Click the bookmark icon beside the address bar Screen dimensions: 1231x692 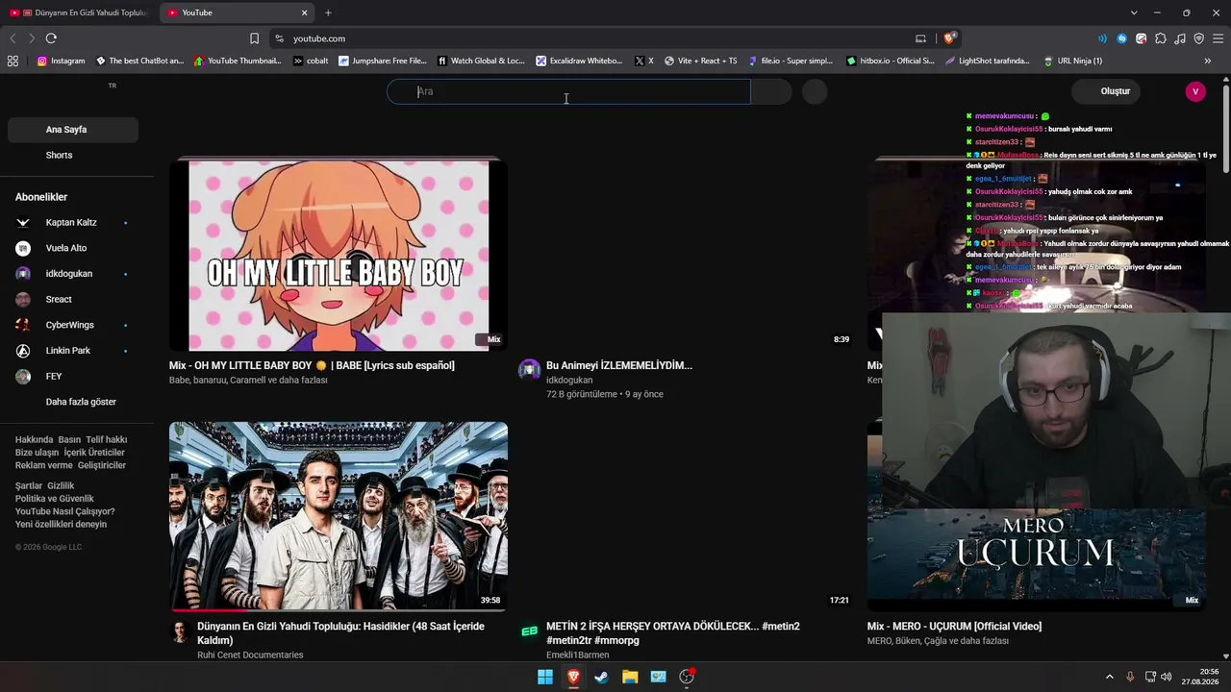pyautogui.click(x=254, y=38)
